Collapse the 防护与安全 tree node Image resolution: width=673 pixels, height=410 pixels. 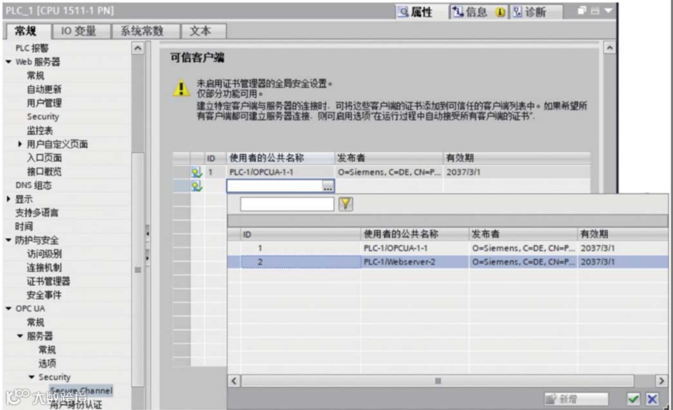click(9, 240)
